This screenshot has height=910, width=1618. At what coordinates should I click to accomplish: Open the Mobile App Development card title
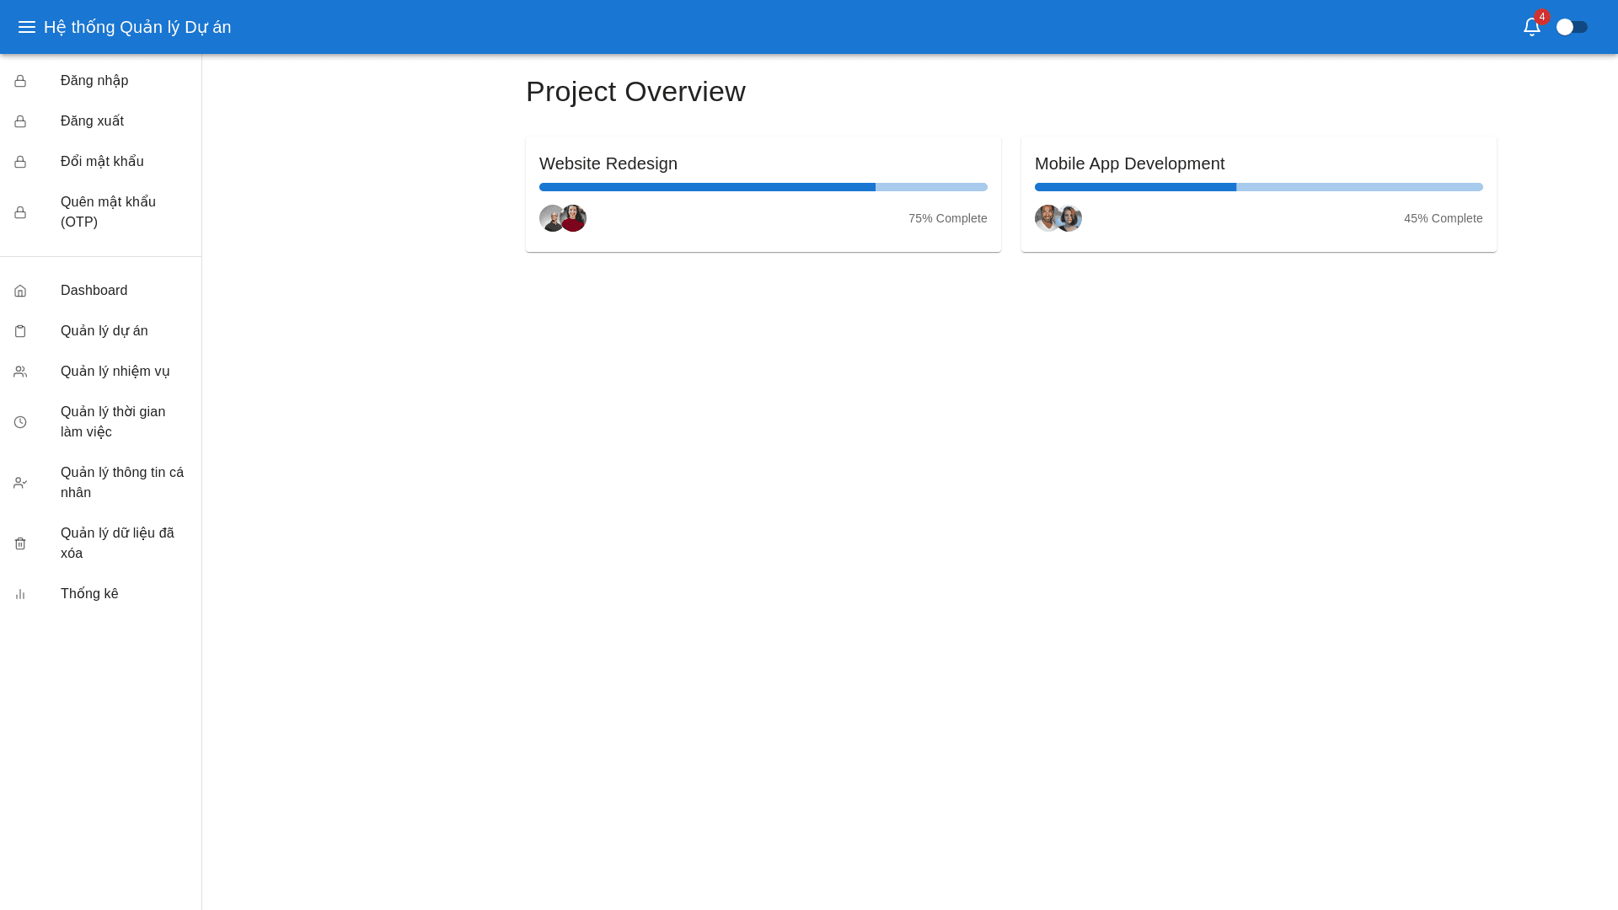point(1129,163)
